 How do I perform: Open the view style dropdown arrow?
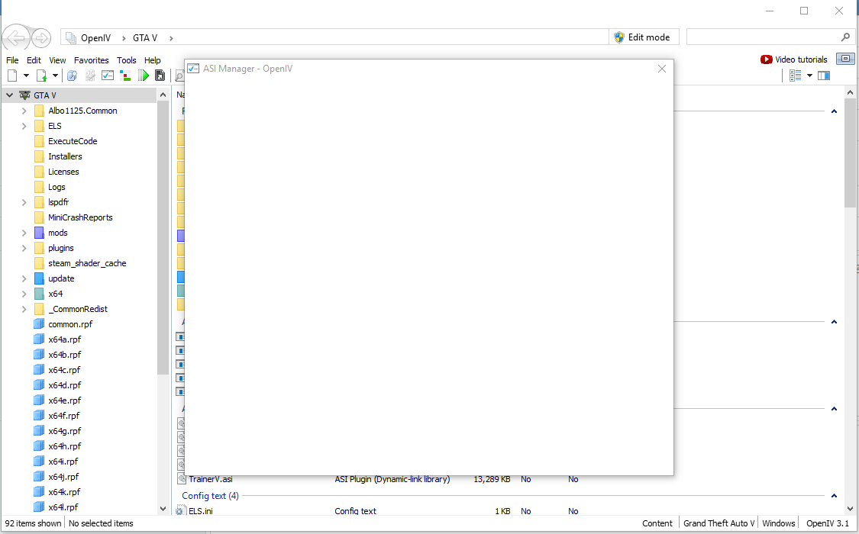click(809, 76)
